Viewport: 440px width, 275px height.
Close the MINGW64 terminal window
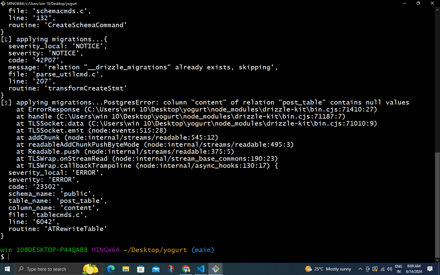click(432, 3)
